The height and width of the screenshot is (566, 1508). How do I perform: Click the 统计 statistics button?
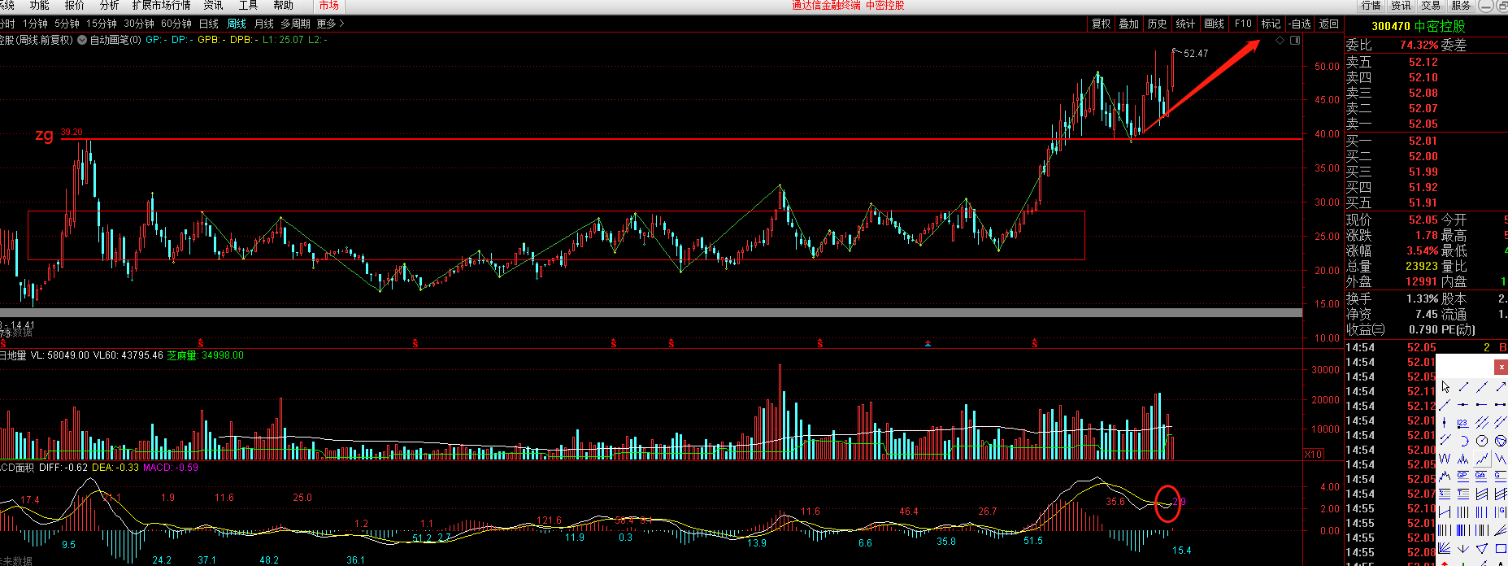(1186, 24)
